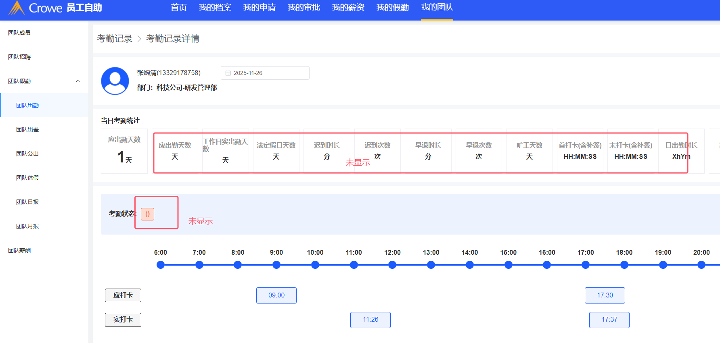Open the 2025-11-26 date picker

click(265, 73)
